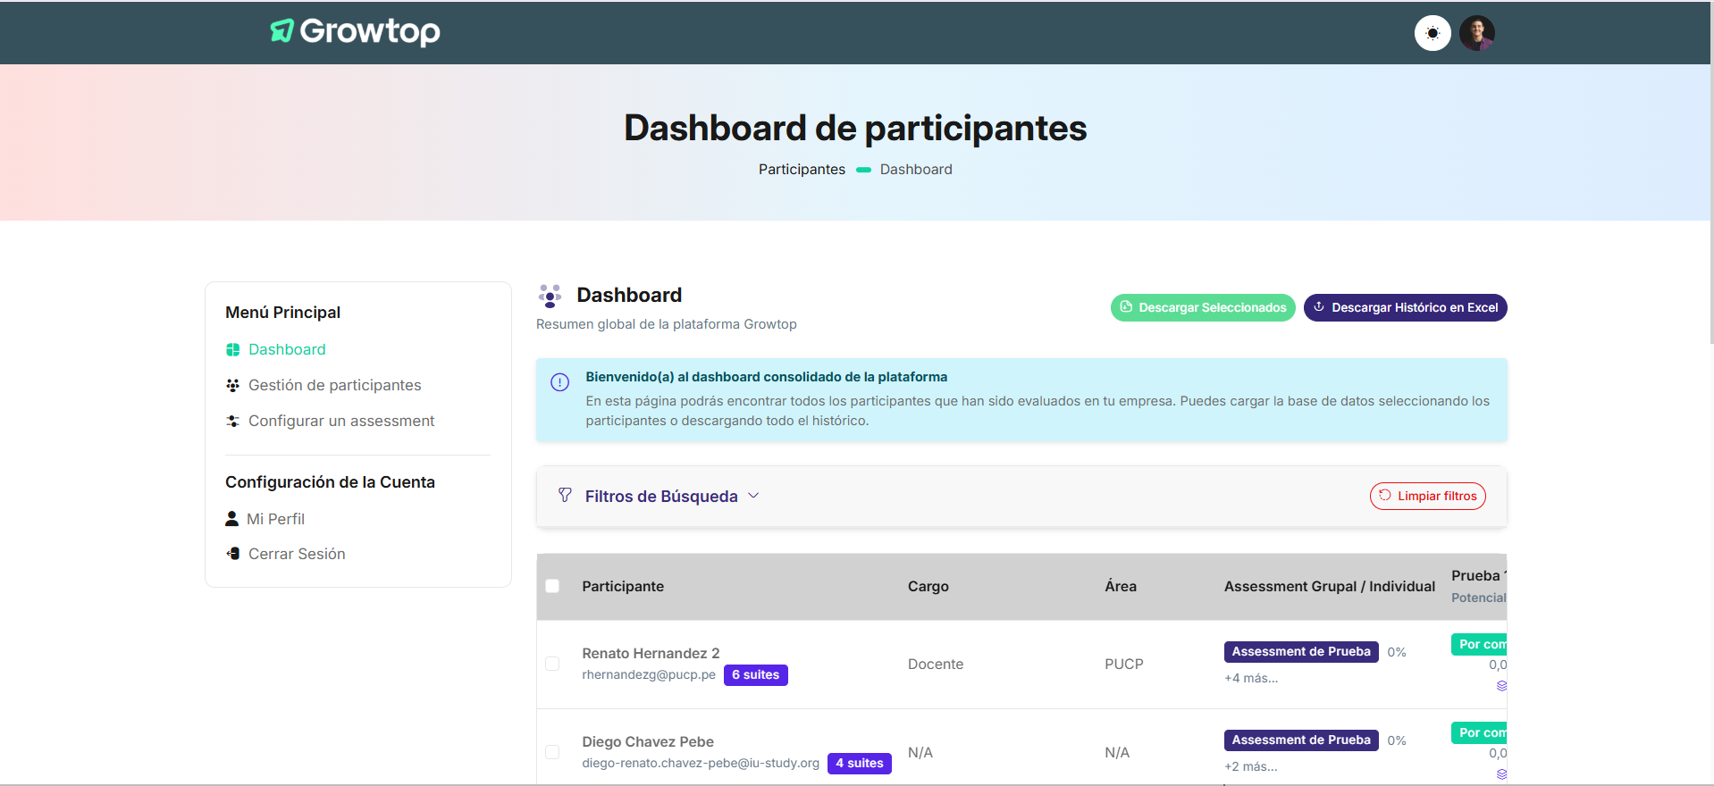Click the download icon in Descargar Histórico
Screen dimensions: 1714x786
pos(1319,307)
